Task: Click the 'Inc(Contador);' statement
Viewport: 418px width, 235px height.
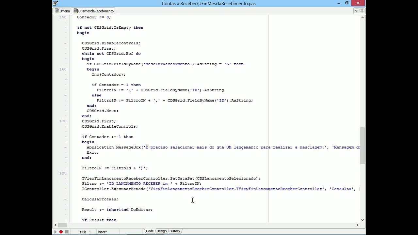Action: [x=109, y=74]
